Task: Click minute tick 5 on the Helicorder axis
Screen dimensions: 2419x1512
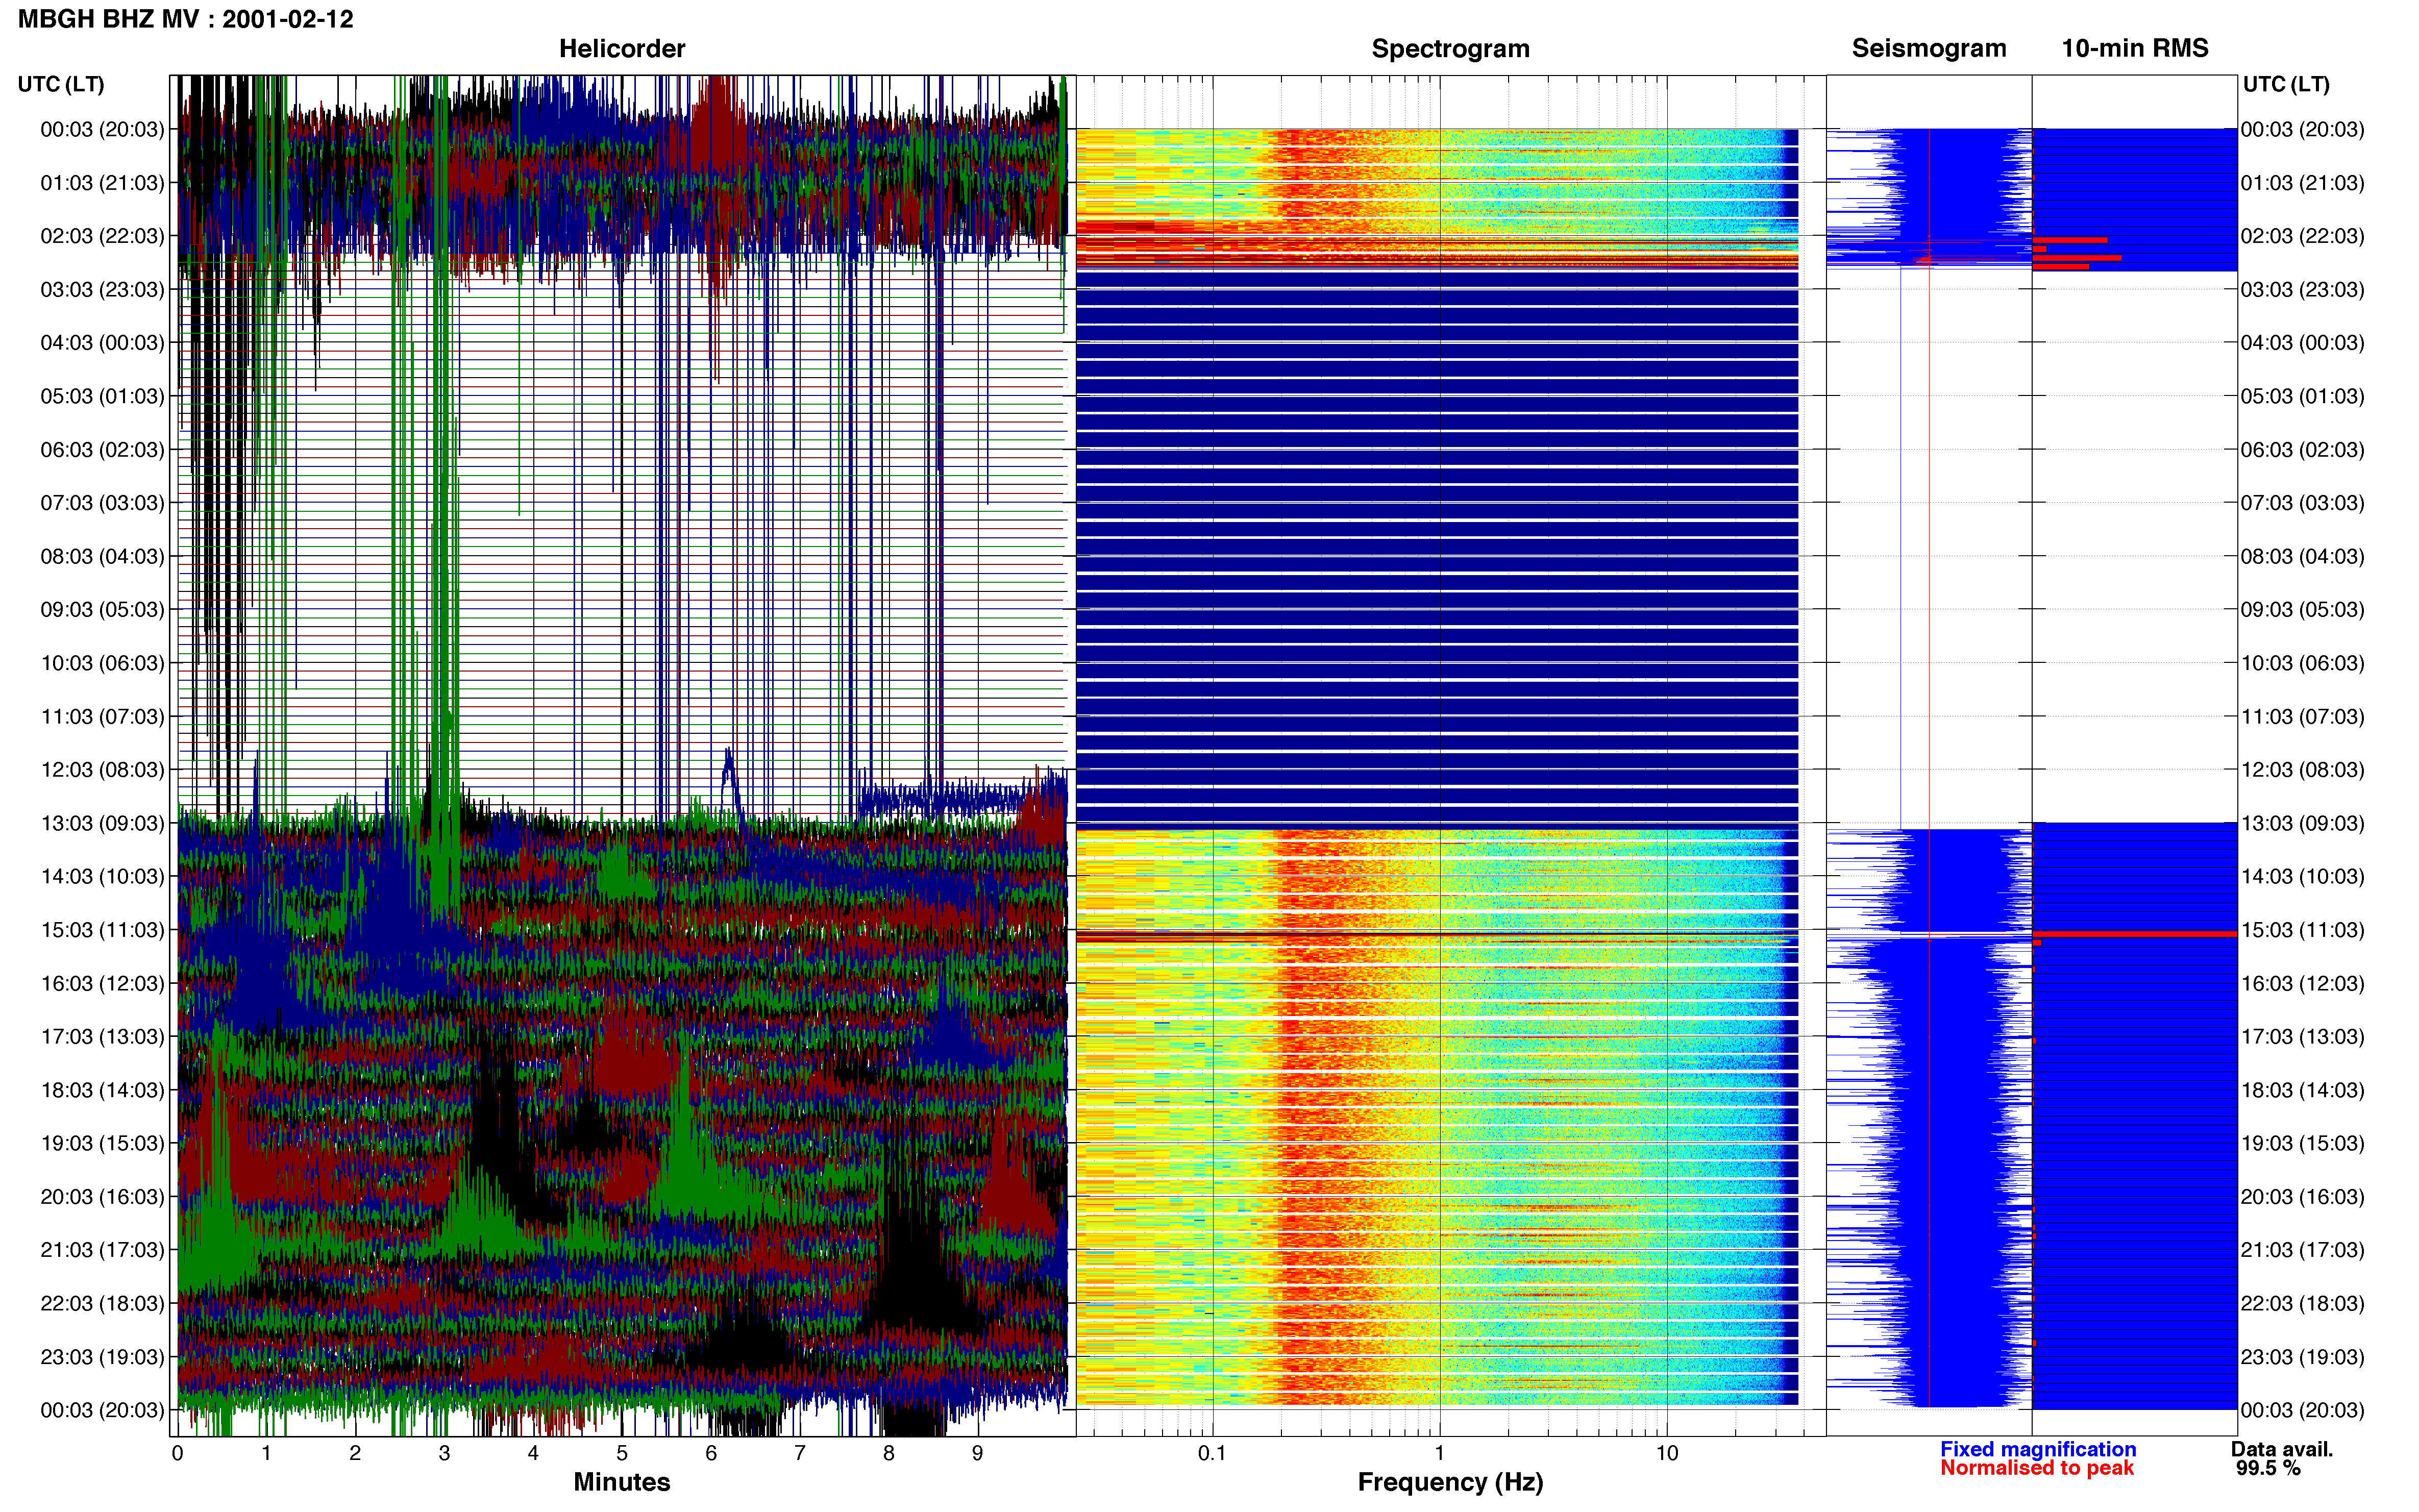Action: (622, 1454)
